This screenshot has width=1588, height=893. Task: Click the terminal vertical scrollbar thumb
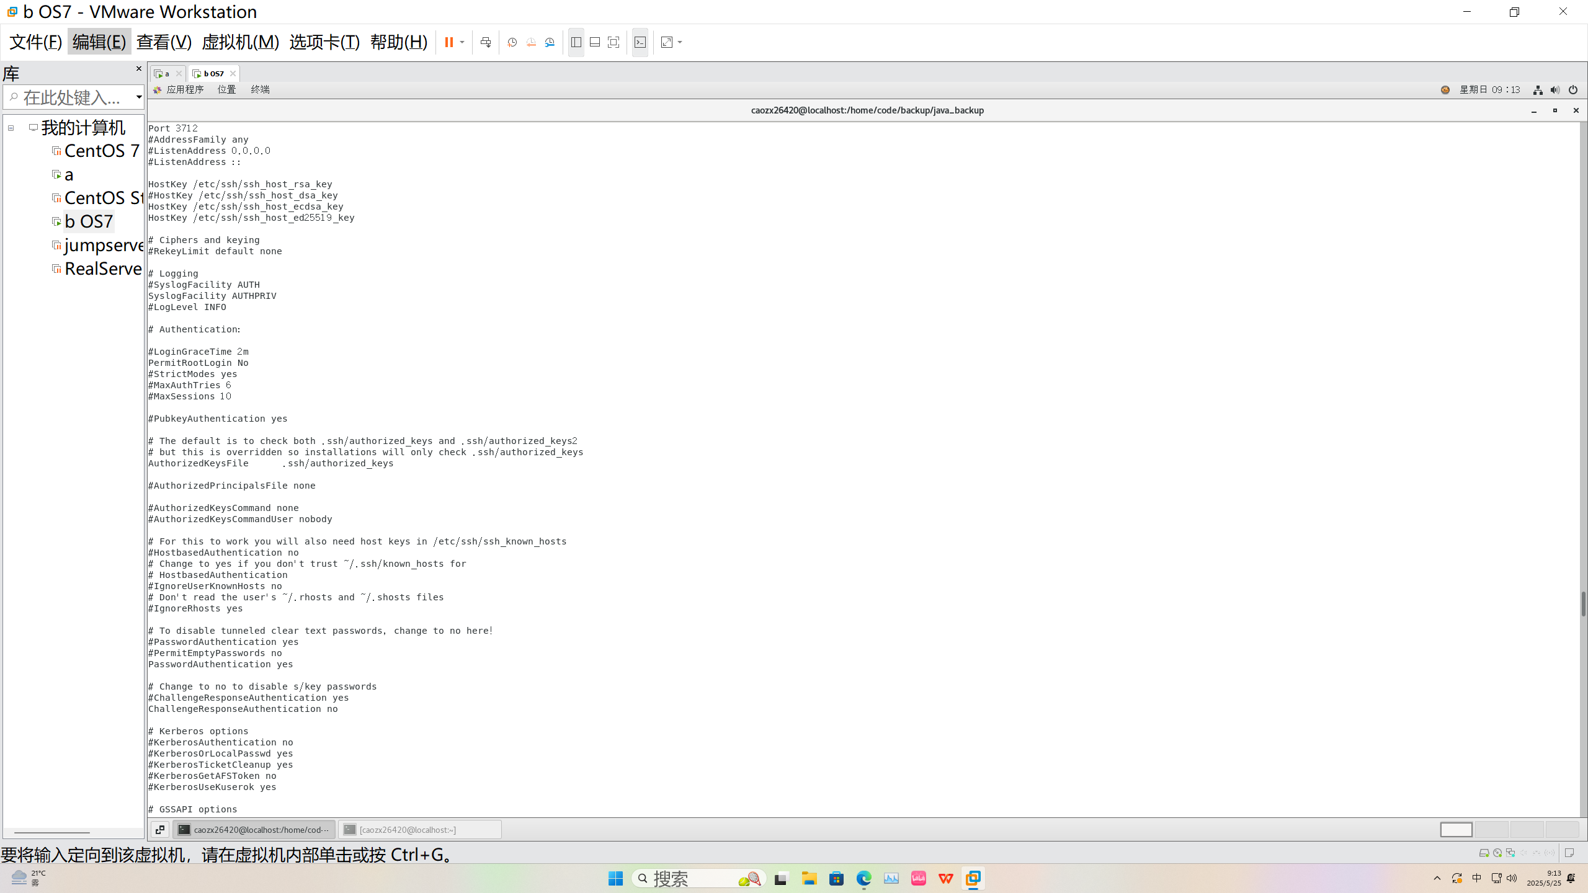coord(1583,604)
